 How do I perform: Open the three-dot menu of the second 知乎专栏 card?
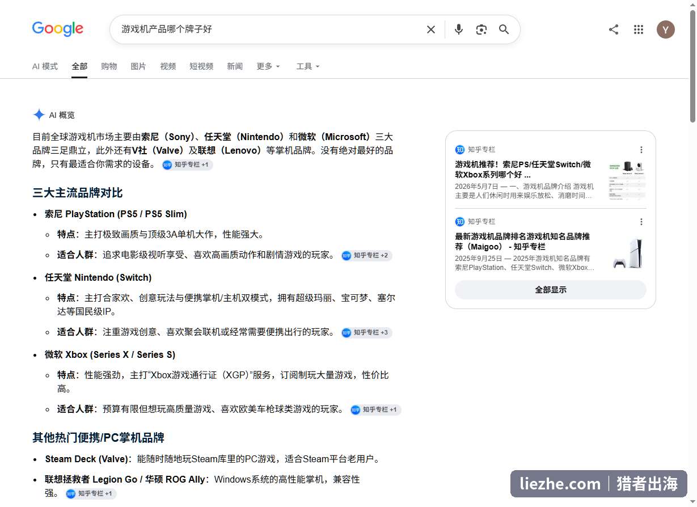(x=641, y=222)
